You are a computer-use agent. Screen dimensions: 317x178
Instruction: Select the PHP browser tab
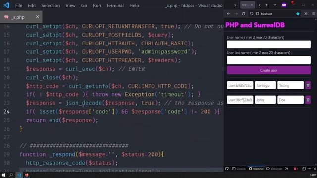[248, 5]
